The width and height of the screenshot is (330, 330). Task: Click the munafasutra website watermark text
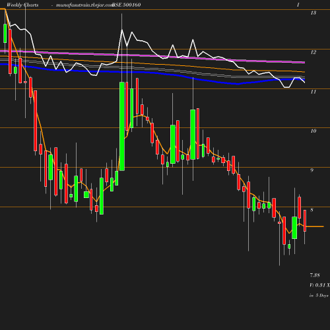(x=84, y=5)
